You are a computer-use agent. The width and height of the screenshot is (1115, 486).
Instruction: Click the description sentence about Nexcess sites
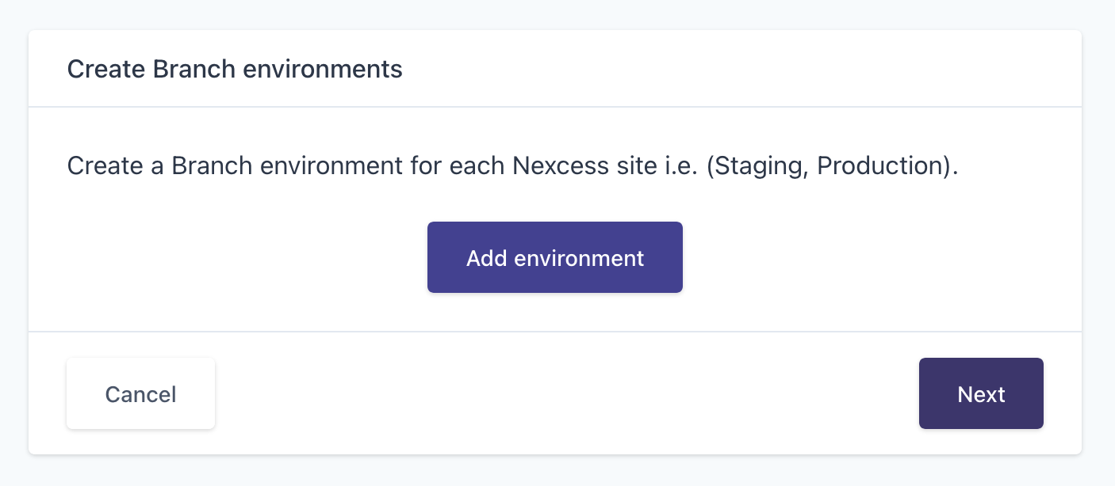click(x=513, y=166)
